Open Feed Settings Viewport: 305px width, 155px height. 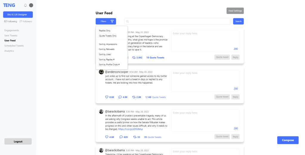tap(235, 11)
